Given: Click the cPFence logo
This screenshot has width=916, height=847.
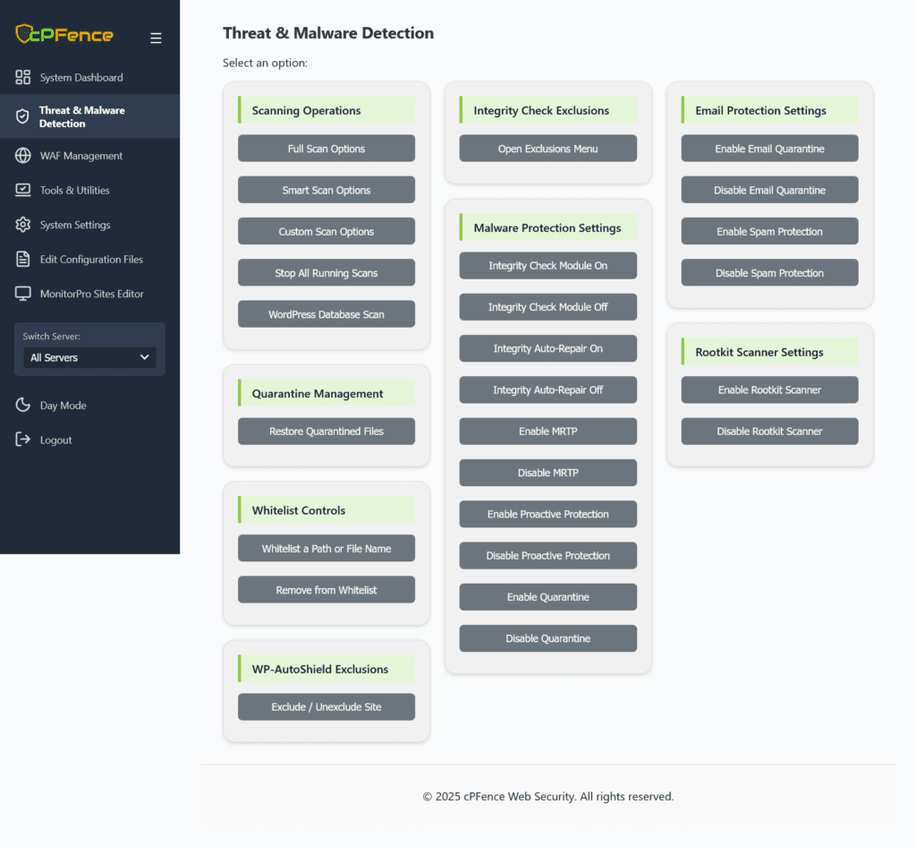Looking at the screenshot, I should coord(64,35).
